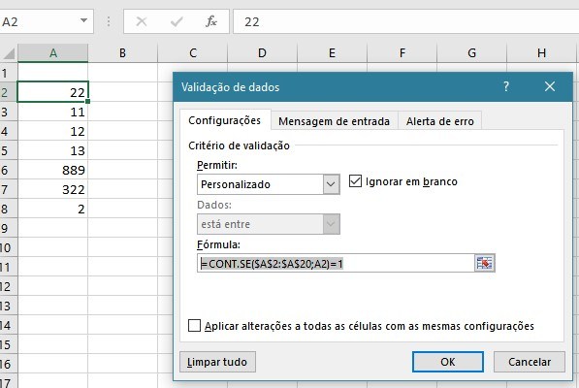Select column G header

[471, 53]
